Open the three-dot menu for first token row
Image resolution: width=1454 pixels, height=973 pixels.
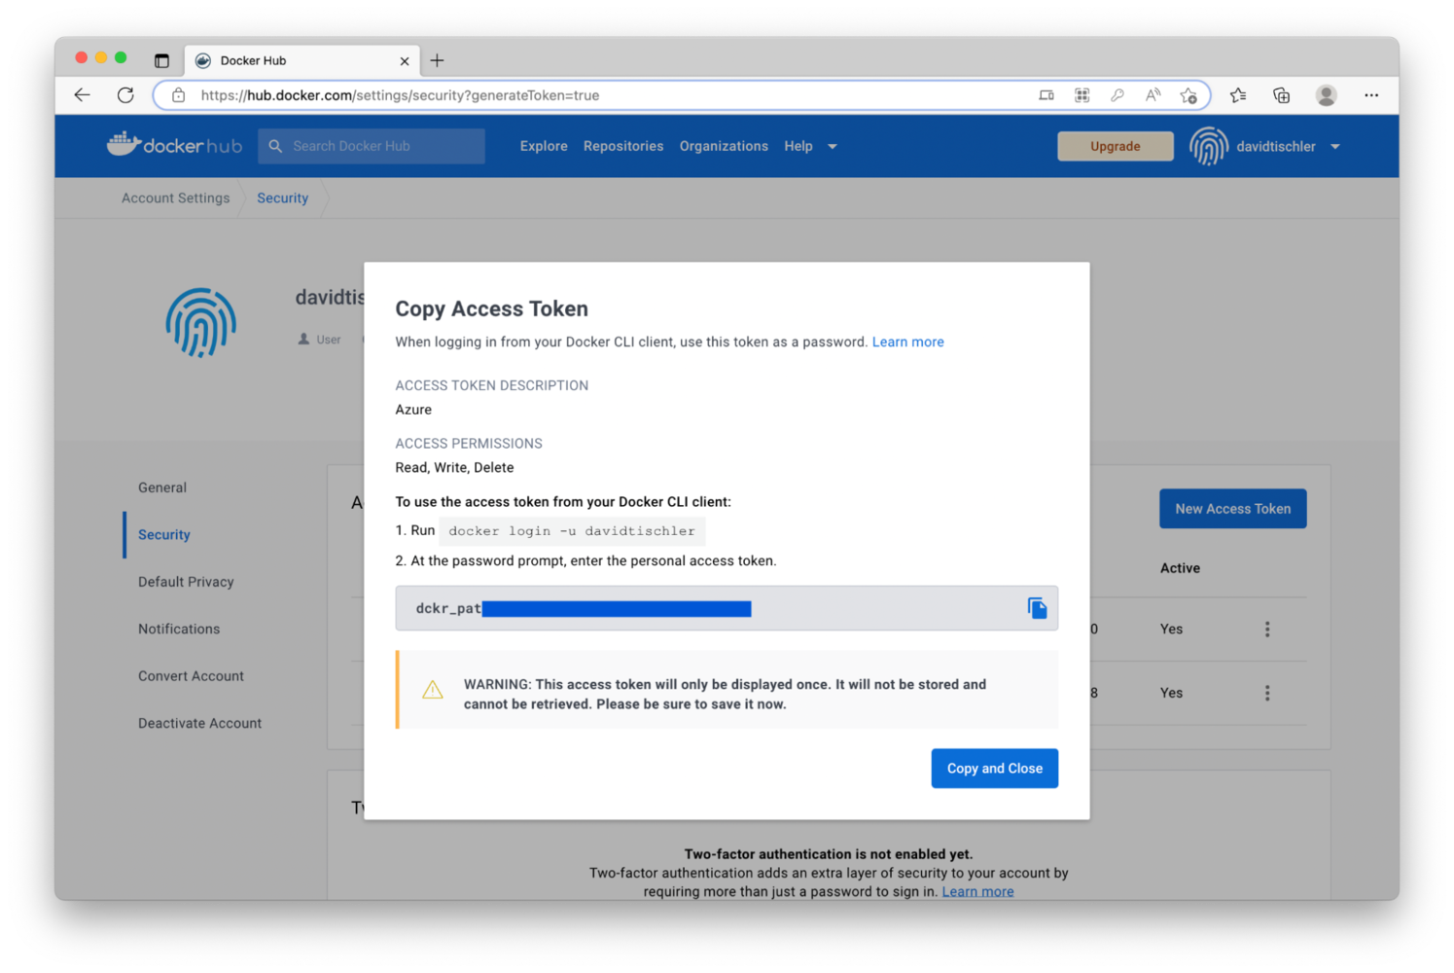point(1266,630)
